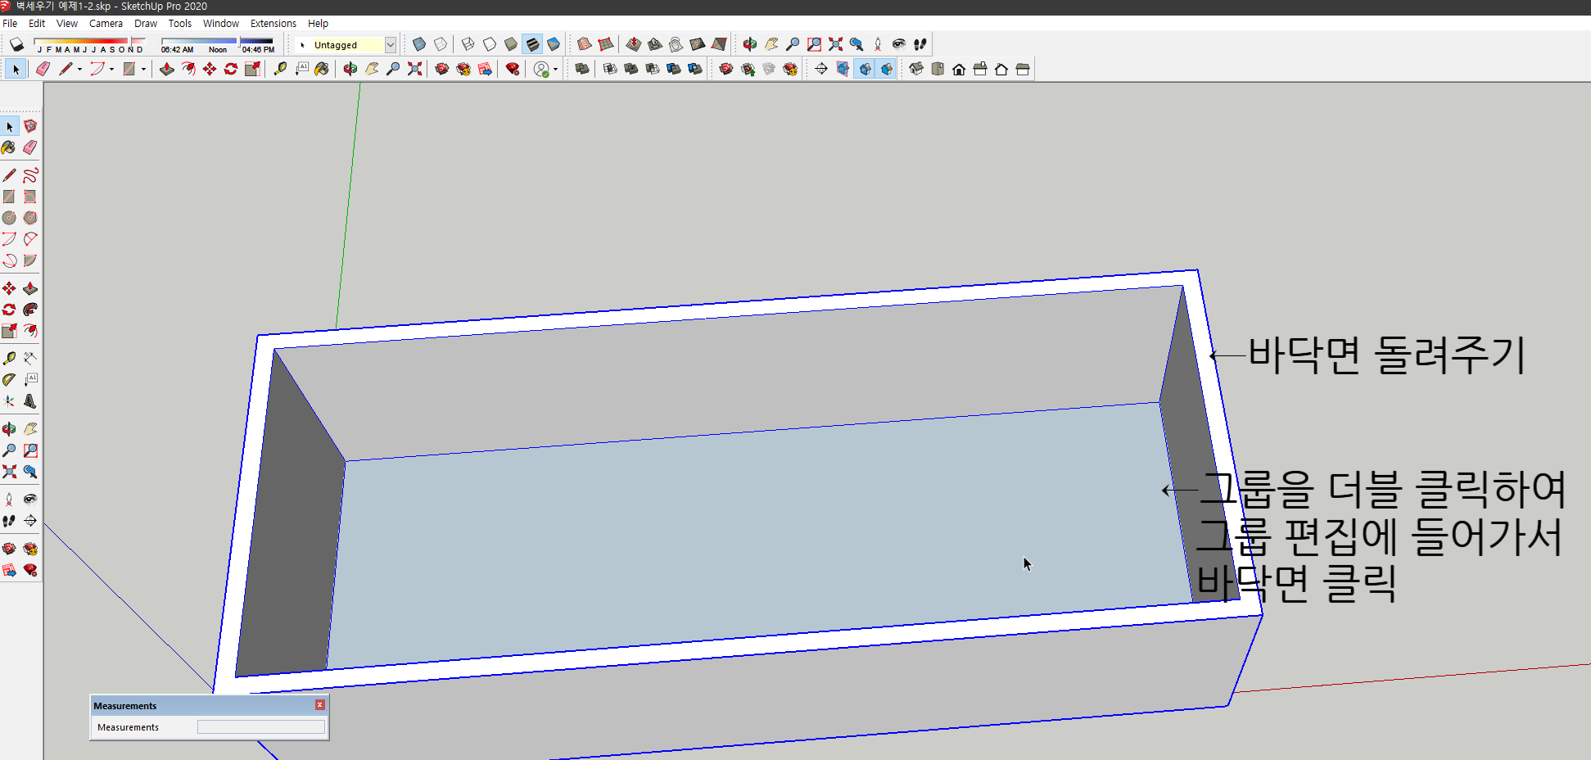
Task: Select the Tape Measure tool in top toolbar
Action: 280,69
